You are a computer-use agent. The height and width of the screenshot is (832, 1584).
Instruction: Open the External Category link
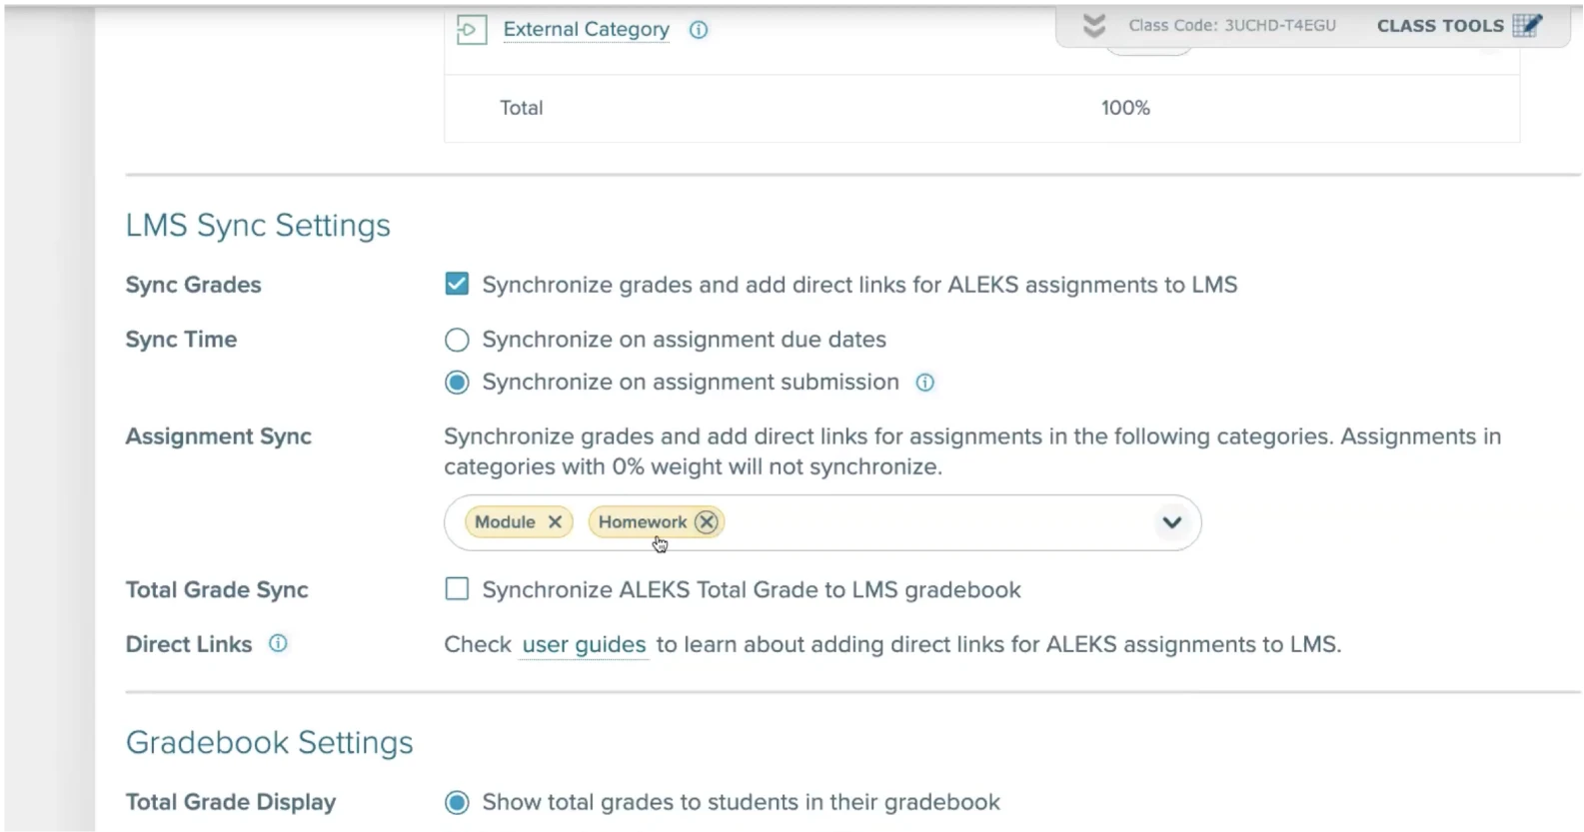coord(586,30)
